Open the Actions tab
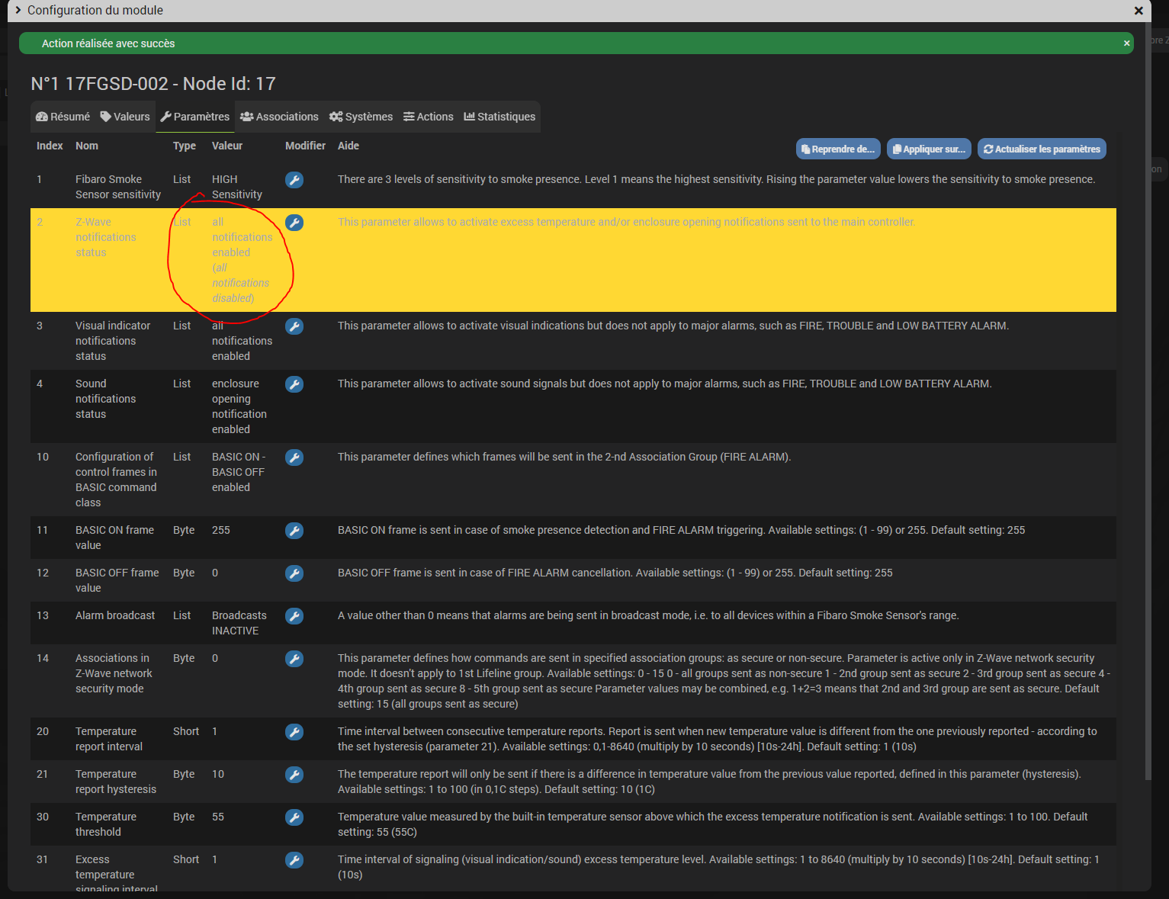Image resolution: width=1169 pixels, height=899 pixels. pos(428,117)
